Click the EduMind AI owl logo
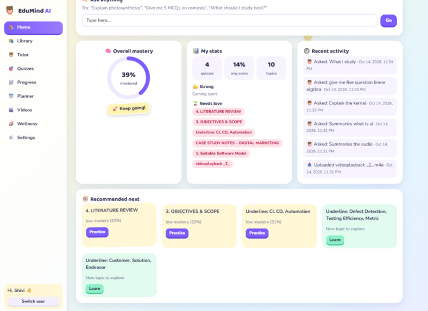Screen dimensions: 428x311 click(10, 10)
